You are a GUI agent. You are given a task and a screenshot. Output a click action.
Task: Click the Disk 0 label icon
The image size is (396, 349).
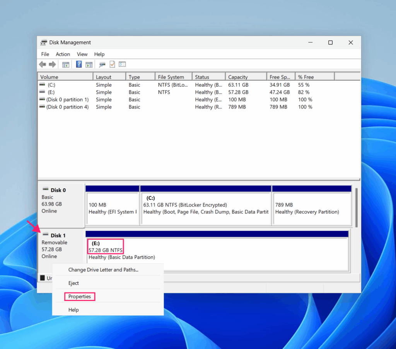pyautogui.click(x=46, y=189)
